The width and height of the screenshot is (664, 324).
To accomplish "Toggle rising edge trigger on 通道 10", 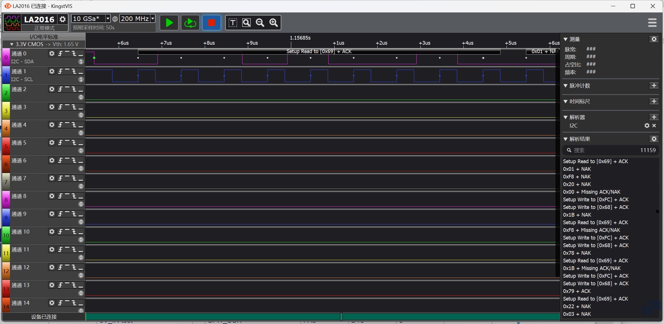I will pos(60,232).
